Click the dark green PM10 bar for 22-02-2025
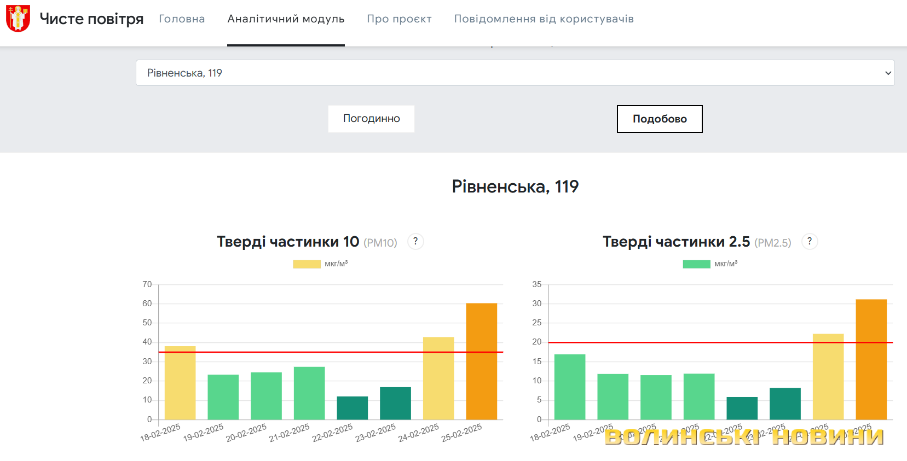Image resolution: width=907 pixels, height=461 pixels. 352,408
